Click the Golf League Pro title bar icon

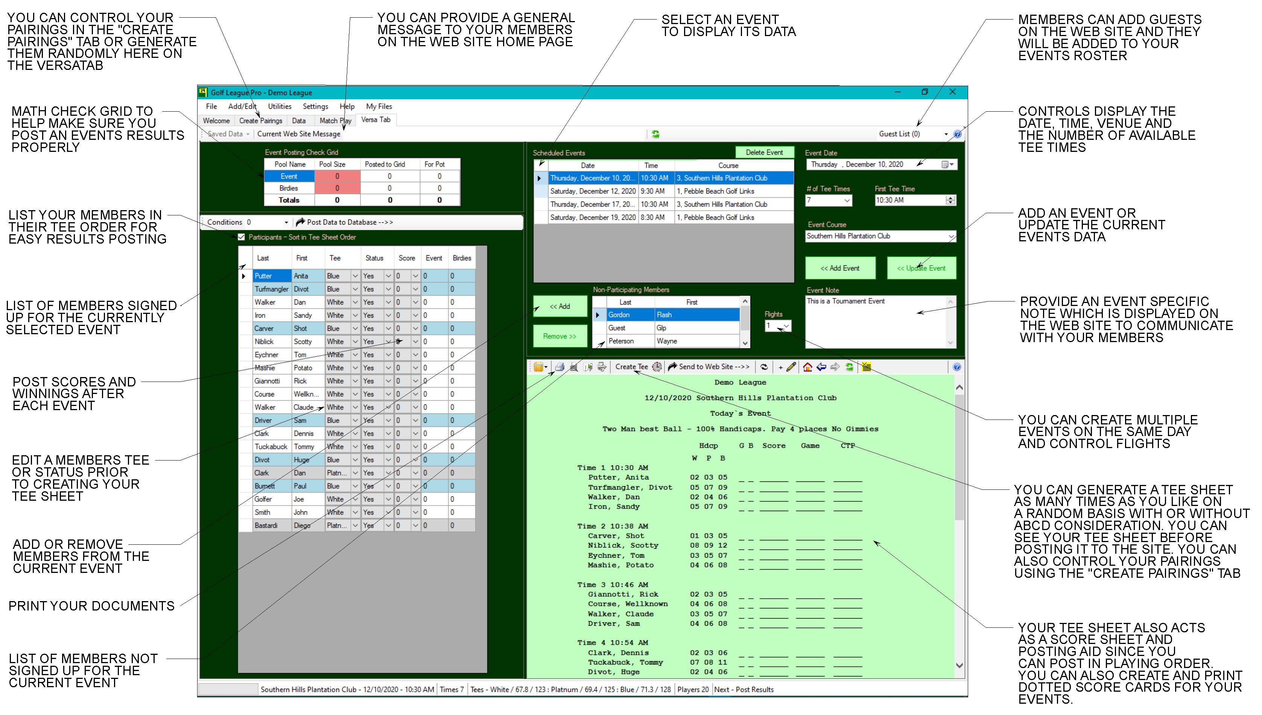click(203, 92)
